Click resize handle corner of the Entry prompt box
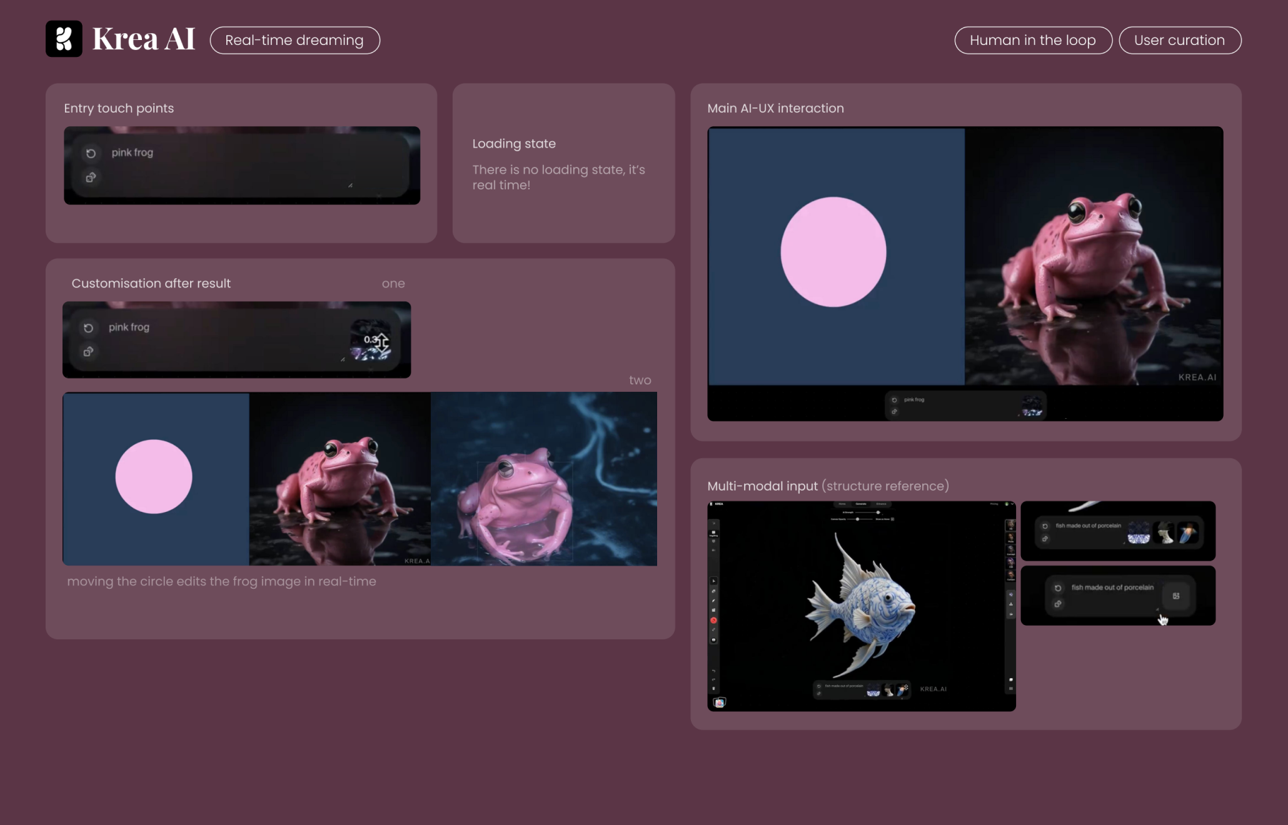This screenshot has height=825, width=1288. tap(350, 186)
